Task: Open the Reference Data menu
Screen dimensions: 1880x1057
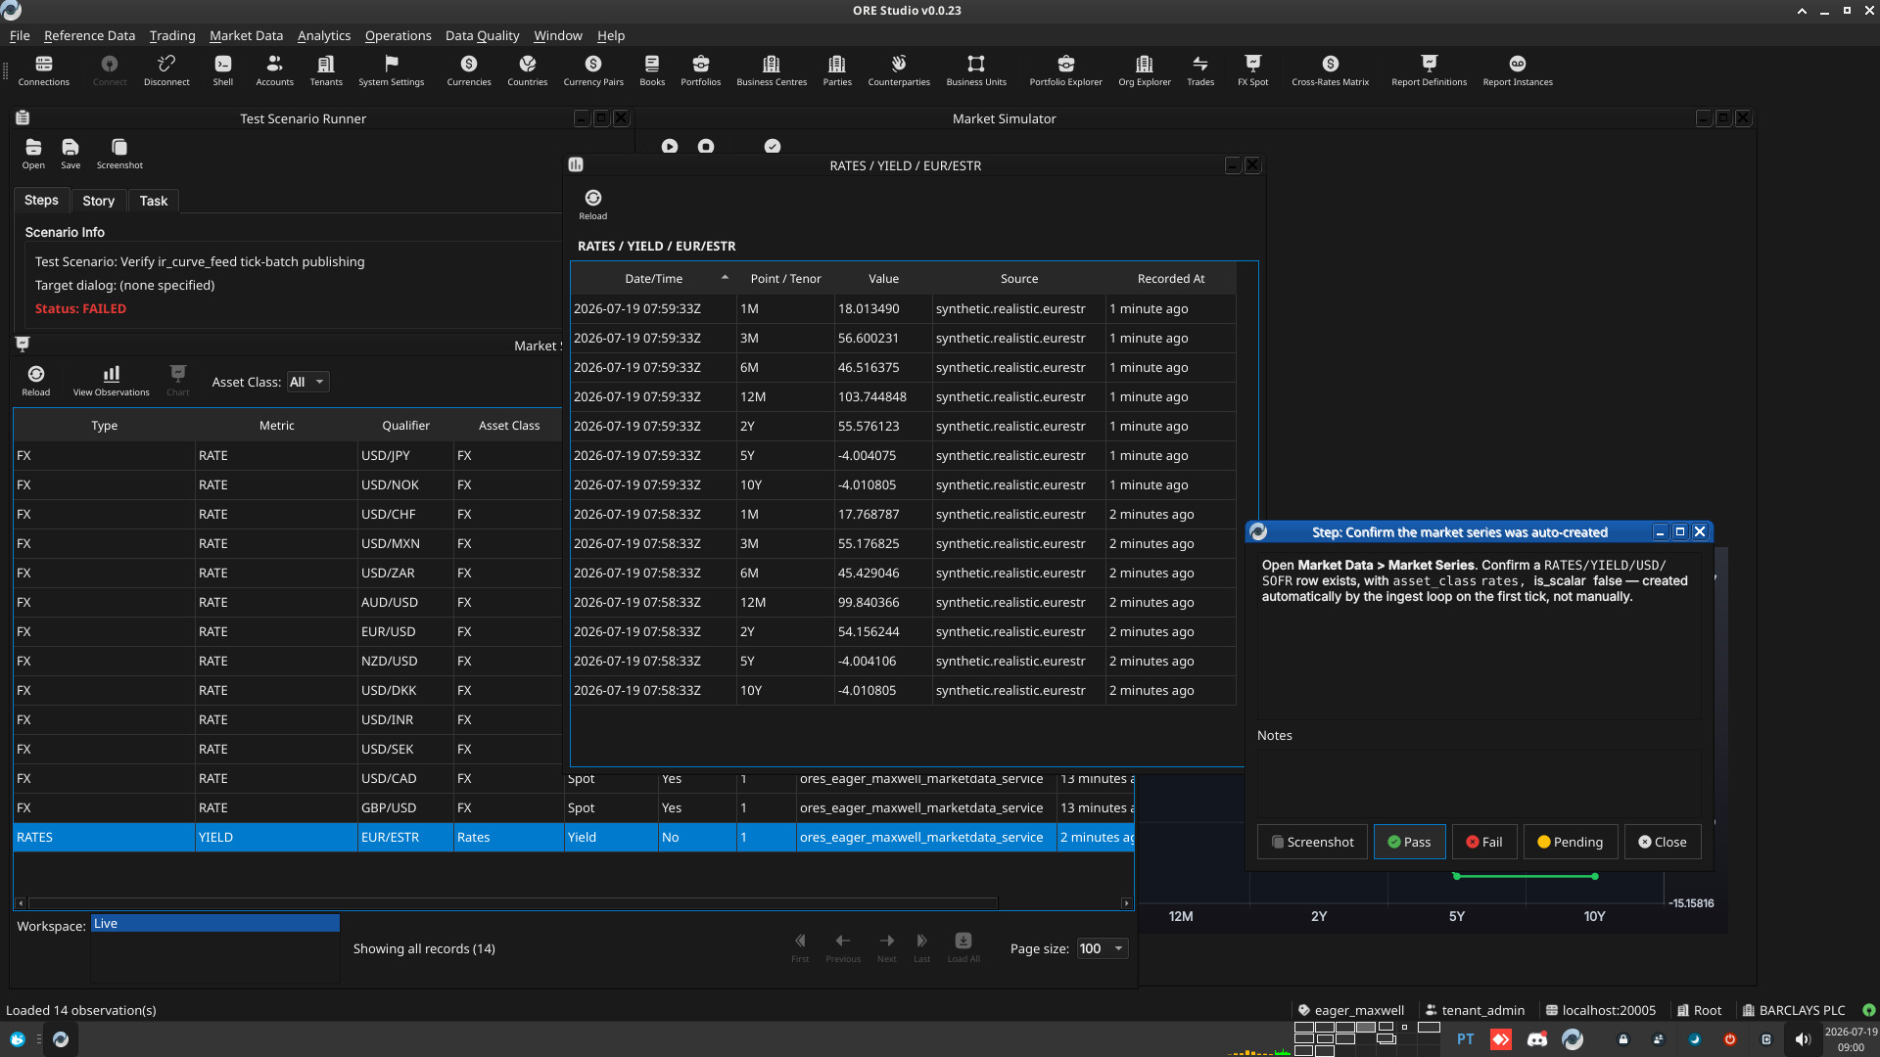Action: click(x=89, y=35)
